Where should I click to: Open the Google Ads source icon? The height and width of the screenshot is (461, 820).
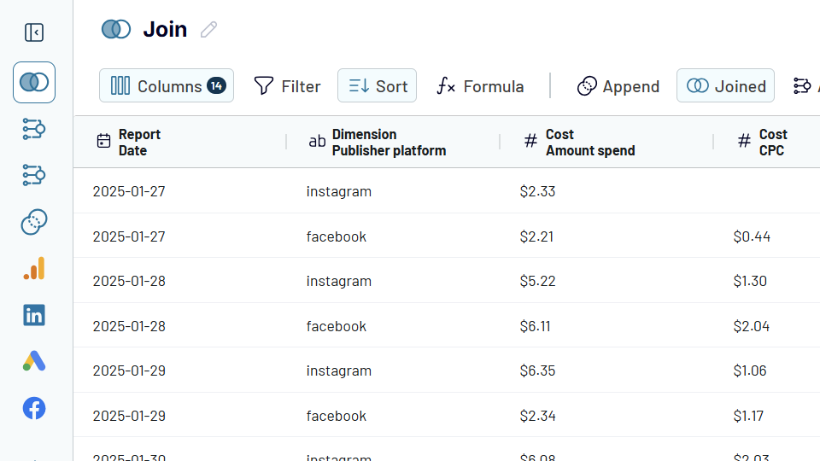click(x=34, y=361)
